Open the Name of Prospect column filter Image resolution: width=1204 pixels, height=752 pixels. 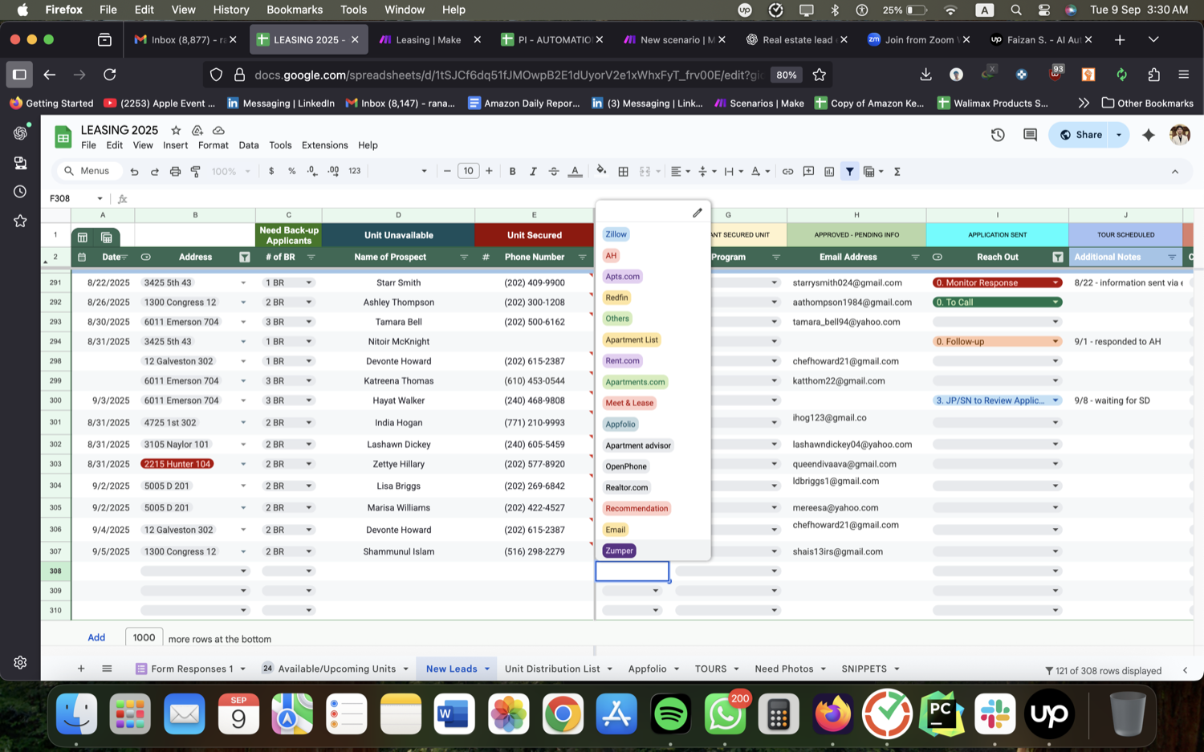pos(463,257)
